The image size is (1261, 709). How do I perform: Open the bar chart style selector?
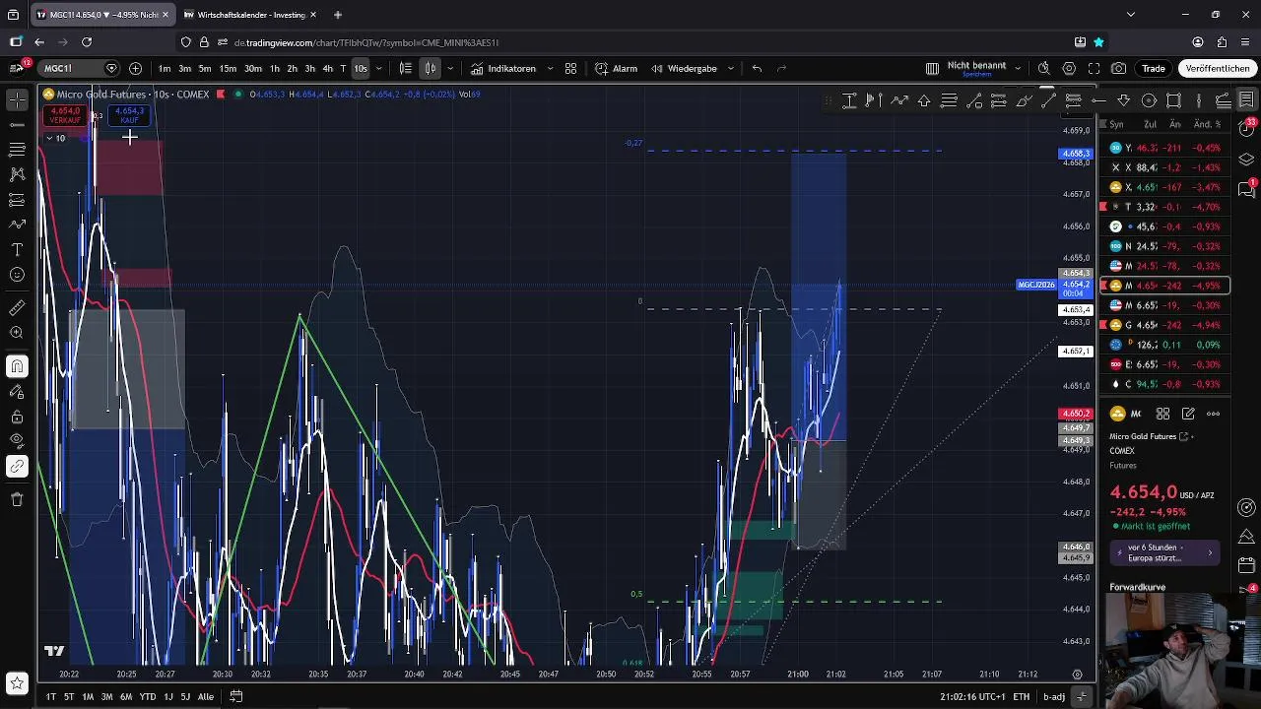pyautogui.click(x=406, y=68)
